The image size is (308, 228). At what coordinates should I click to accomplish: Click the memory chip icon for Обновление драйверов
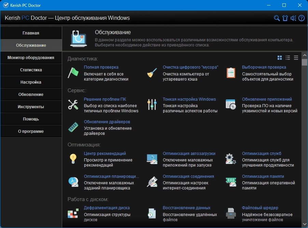click(73, 127)
